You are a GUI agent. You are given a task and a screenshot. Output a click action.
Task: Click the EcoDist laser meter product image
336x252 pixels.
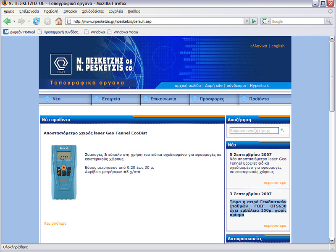(x=64, y=172)
